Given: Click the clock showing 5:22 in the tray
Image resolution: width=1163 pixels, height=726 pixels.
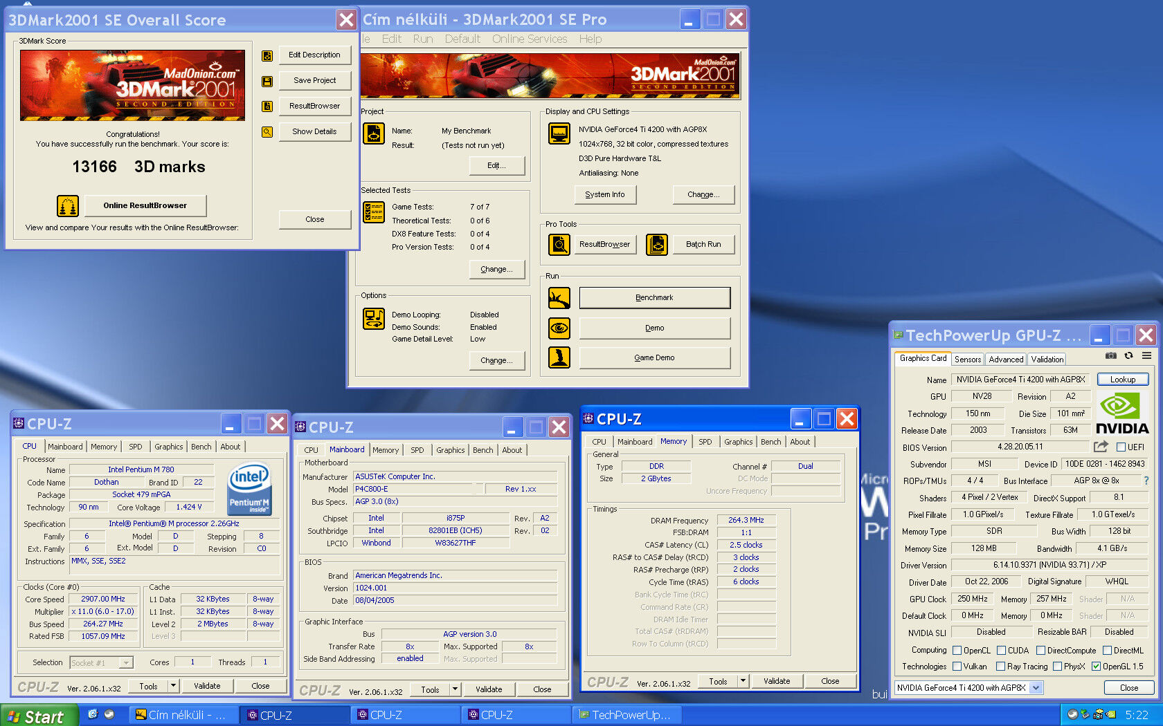Looking at the screenshot, I should coord(1137,715).
